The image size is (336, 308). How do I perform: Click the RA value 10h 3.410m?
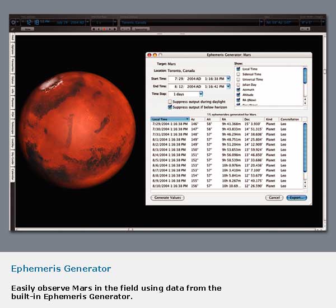231,170
